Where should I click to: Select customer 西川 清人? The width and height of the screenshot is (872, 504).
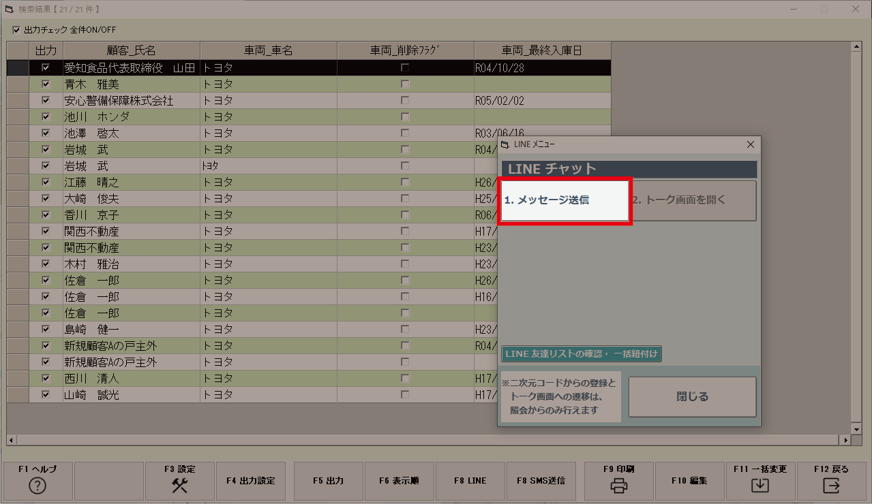coord(132,379)
